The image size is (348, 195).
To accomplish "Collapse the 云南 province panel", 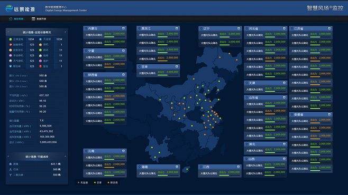I will click(x=123, y=151).
